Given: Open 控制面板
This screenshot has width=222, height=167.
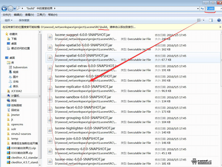Looking at the screenshot, I should [x=14, y=105].
